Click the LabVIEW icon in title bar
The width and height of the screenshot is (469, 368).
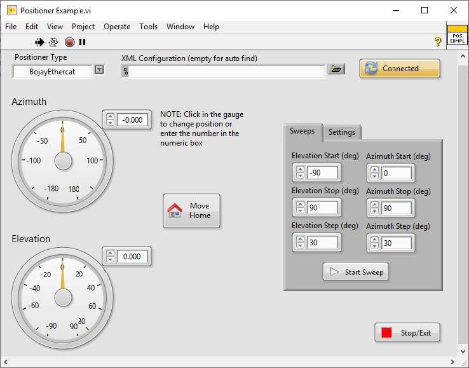click(x=11, y=10)
